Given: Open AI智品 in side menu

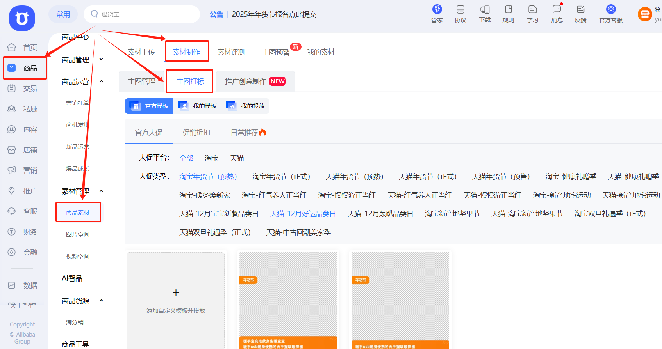Looking at the screenshot, I should [72, 278].
